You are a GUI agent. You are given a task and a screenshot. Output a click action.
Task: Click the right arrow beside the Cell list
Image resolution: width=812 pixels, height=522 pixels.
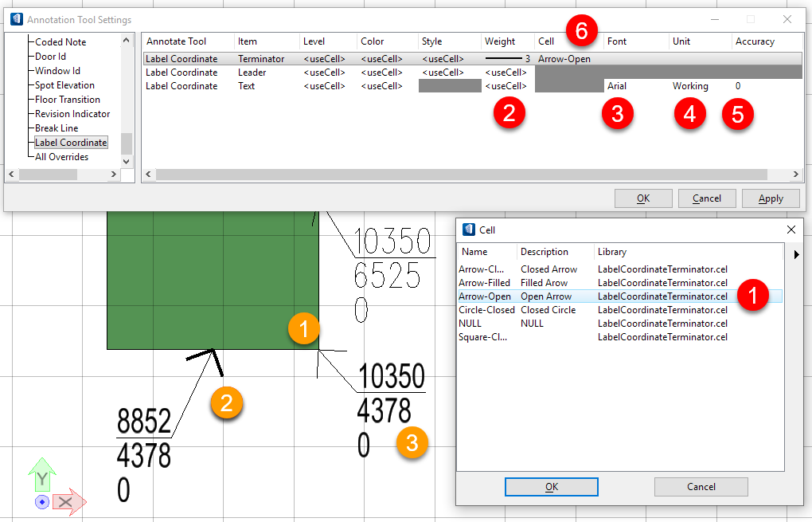click(796, 254)
